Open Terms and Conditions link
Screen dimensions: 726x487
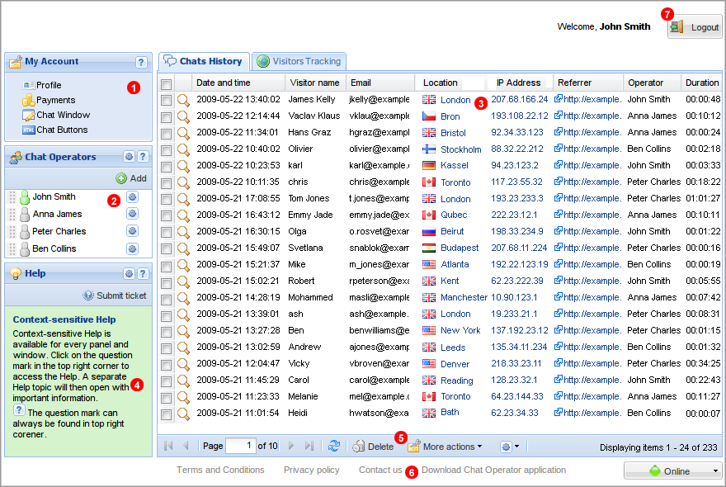[x=220, y=470]
